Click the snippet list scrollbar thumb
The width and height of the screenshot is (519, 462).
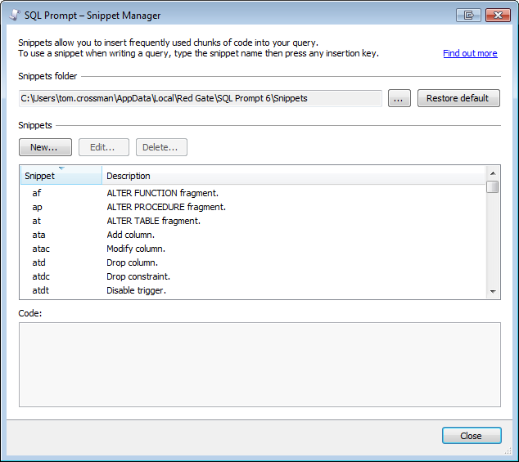point(493,187)
